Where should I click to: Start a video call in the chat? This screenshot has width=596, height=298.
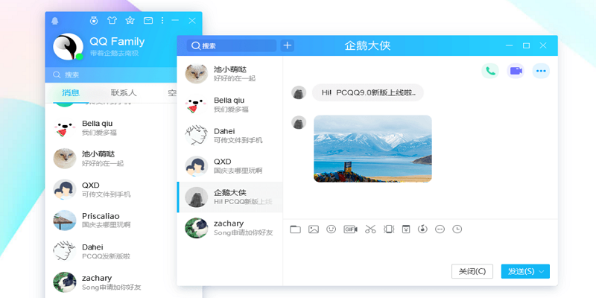click(516, 71)
